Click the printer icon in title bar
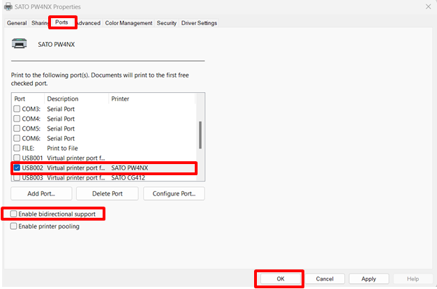437x289 pixels. click(x=7, y=6)
